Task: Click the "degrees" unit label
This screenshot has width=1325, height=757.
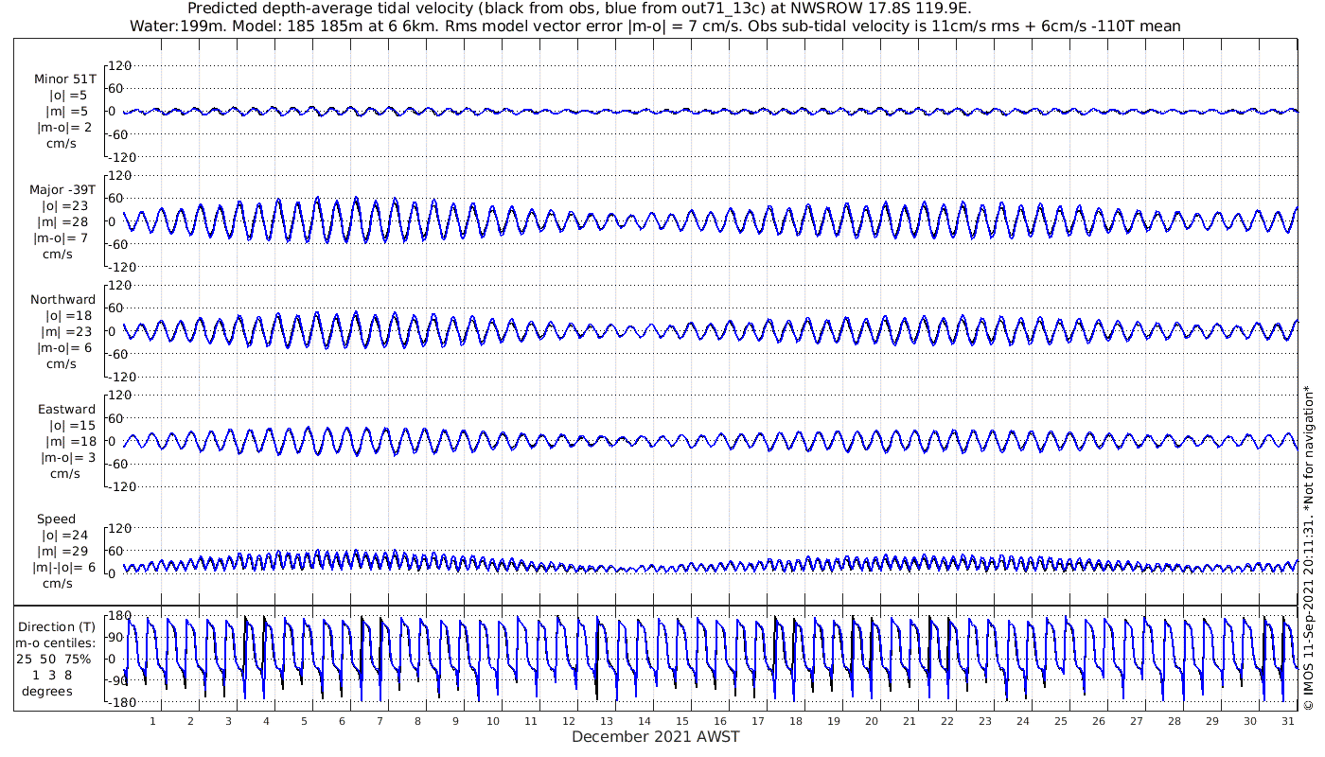Action: (47, 691)
